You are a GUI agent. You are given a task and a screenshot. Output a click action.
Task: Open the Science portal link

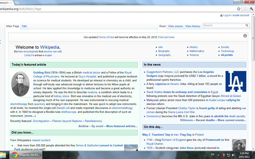click(x=194, y=55)
